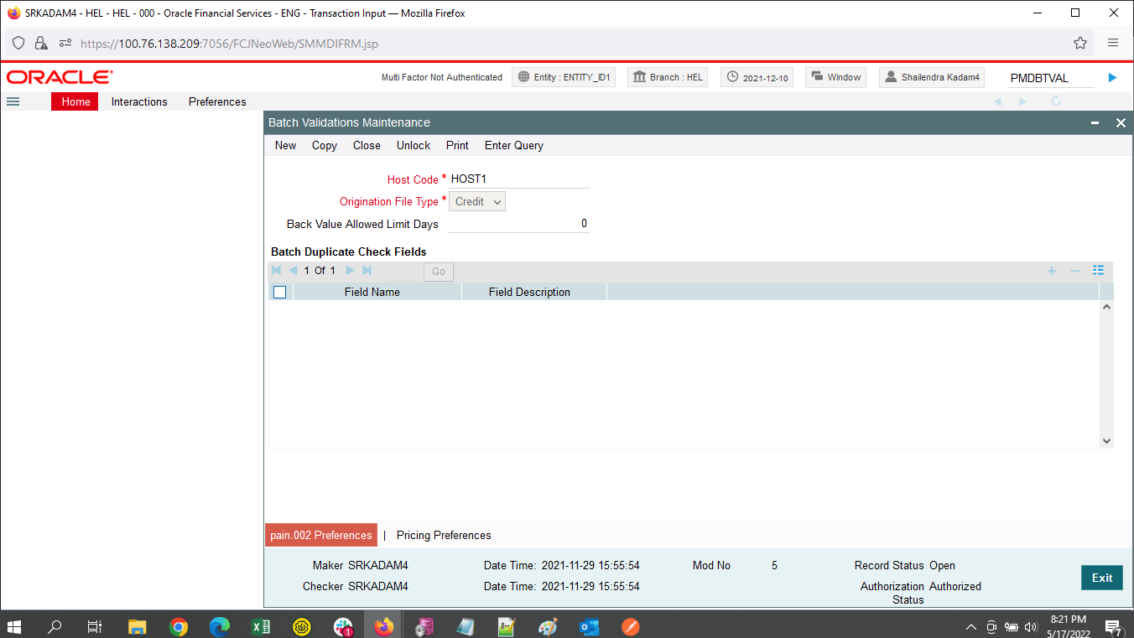The width and height of the screenshot is (1134, 638).
Task: Open user Shailendra Kadam4 menu
Action: (932, 77)
